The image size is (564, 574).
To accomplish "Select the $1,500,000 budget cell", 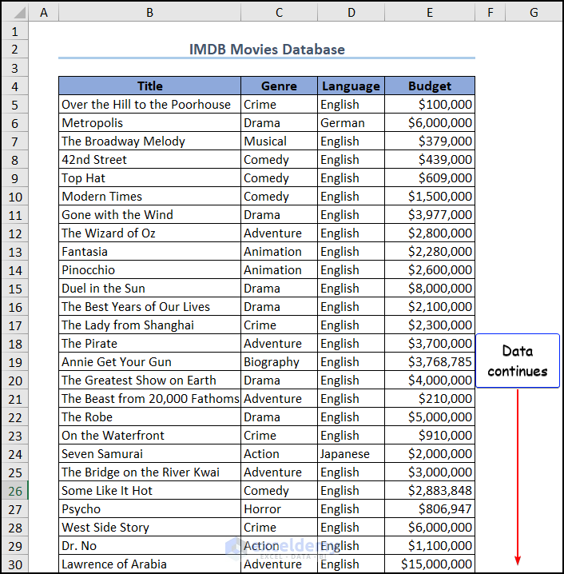I will click(x=430, y=196).
